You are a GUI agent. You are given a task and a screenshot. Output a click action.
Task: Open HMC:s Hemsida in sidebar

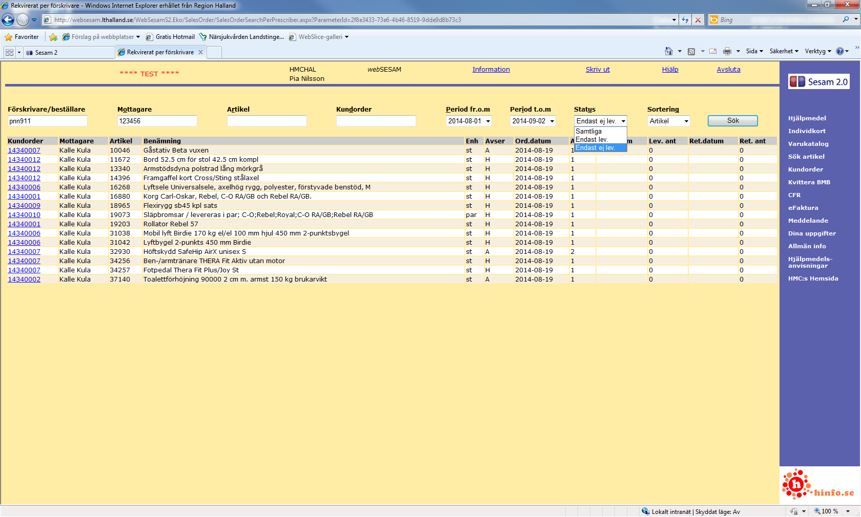tap(813, 278)
